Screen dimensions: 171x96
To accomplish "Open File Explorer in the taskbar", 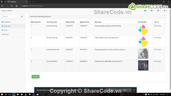I will click(x=18, y=94).
